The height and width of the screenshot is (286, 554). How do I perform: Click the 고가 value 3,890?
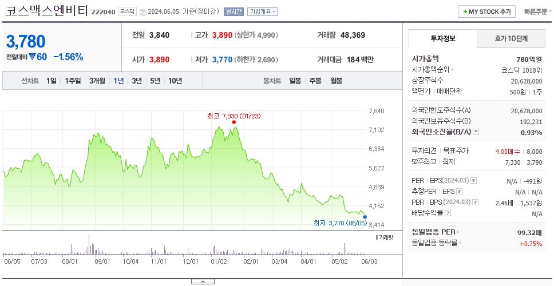(x=222, y=35)
